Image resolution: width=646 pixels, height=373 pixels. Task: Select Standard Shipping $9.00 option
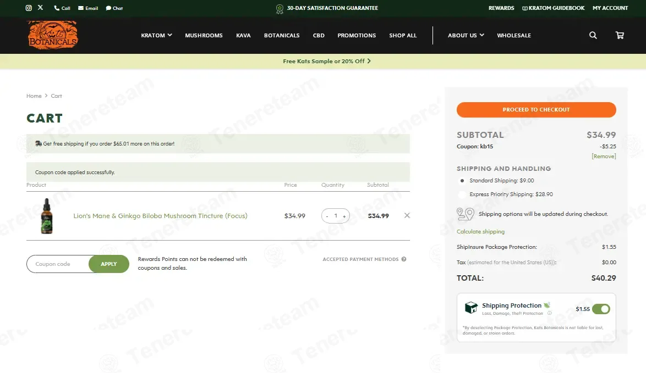pyautogui.click(x=462, y=181)
